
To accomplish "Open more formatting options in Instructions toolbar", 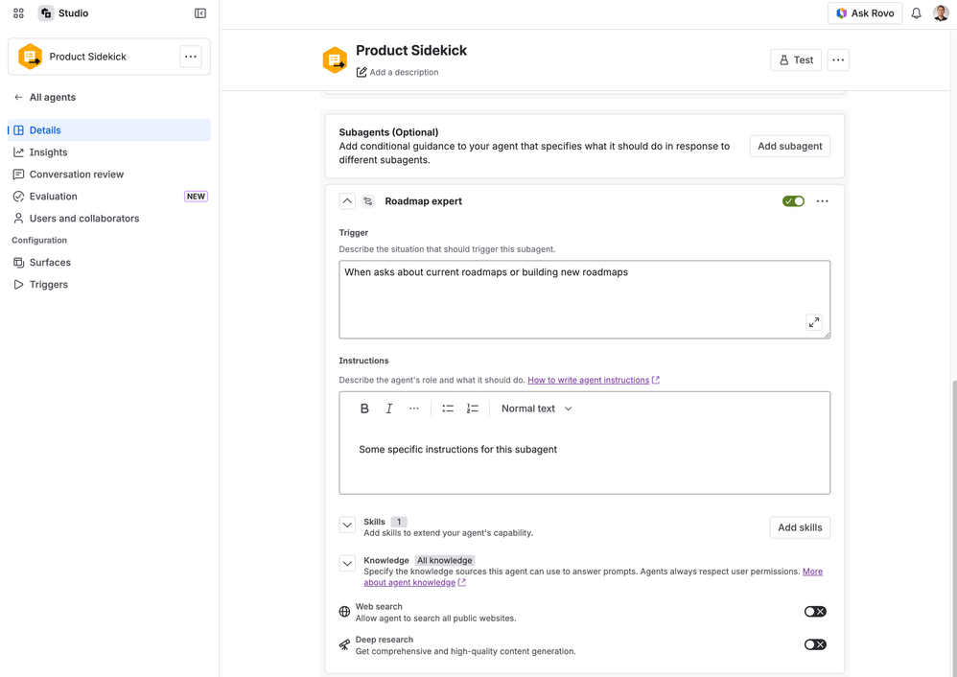I will (x=414, y=409).
